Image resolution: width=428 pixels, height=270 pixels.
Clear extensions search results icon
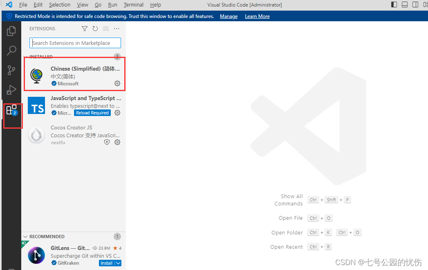pyautogui.click(x=106, y=29)
